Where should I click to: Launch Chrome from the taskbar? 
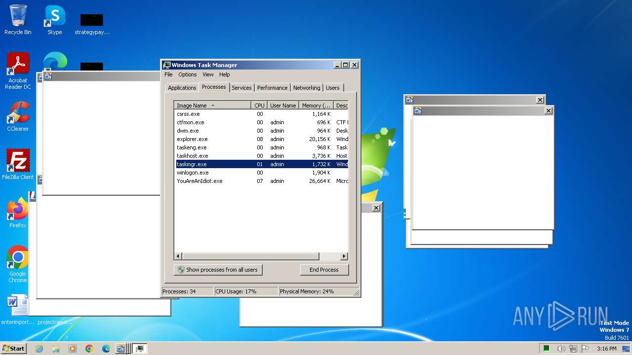tap(89, 349)
